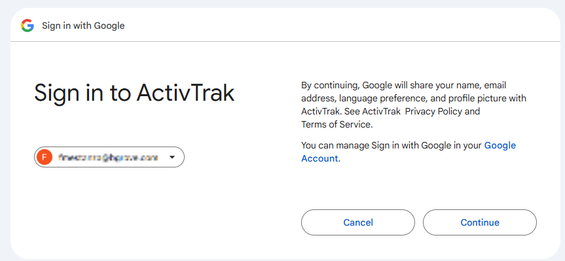The image size is (565, 261).
Task: Click the word 'Account' on the link's second line
Action: coord(319,158)
